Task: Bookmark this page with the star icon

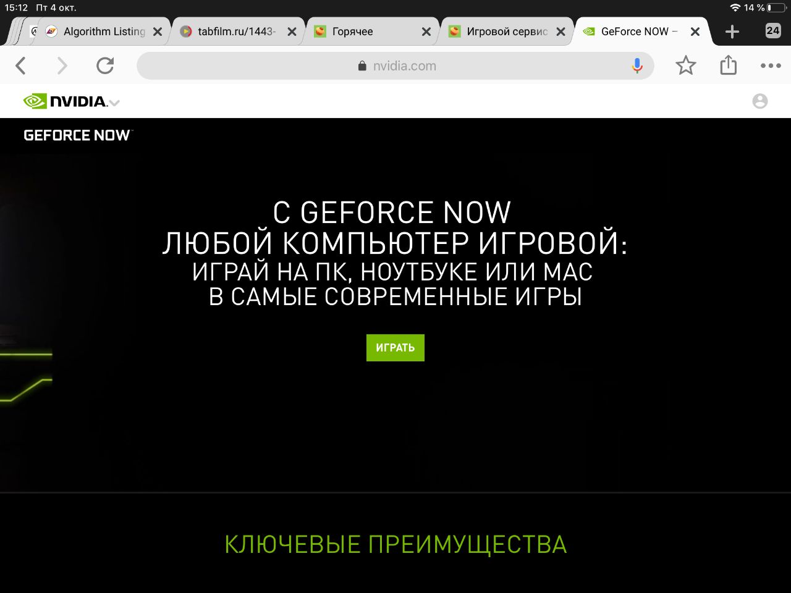Action: [x=686, y=65]
